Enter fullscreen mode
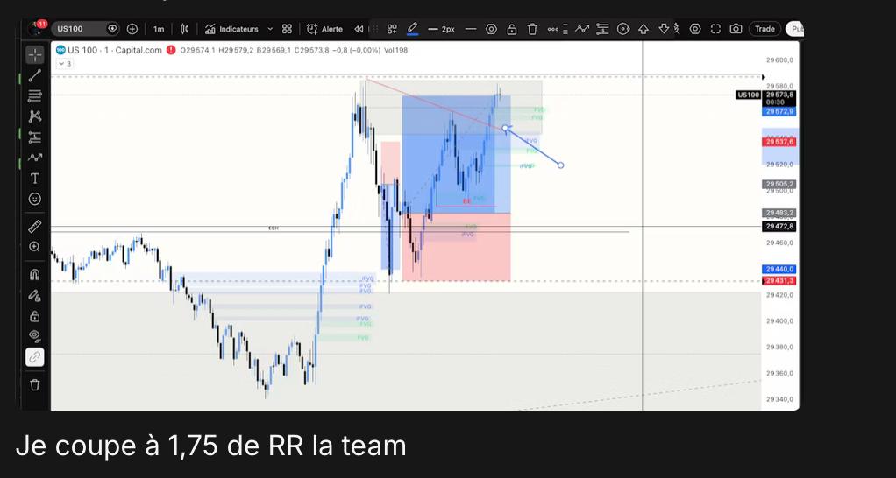 (x=715, y=29)
